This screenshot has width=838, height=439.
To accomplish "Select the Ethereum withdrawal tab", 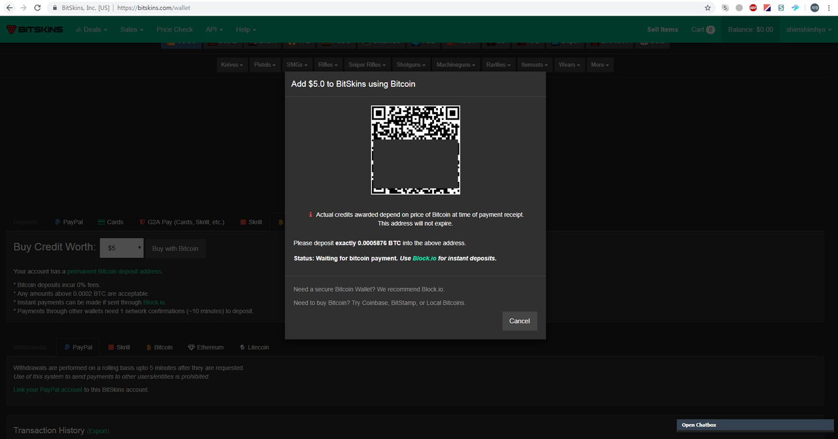I will pyautogui.click(x=206, y=347).
